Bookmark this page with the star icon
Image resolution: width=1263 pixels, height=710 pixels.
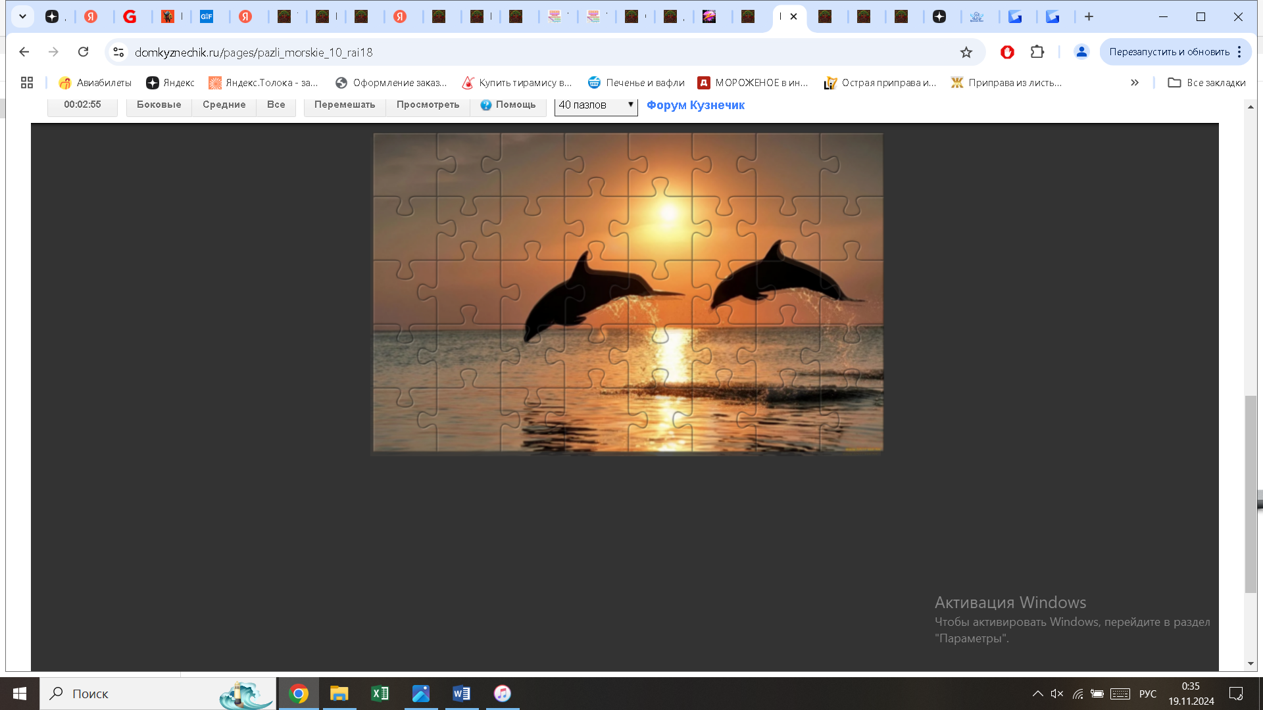[x=966, y=52]
